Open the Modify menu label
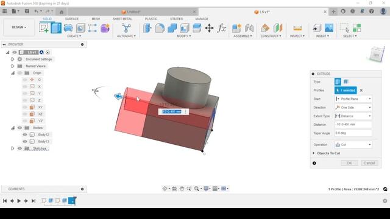The height and width of the screenshot is (219, 390). pyautogui.click(x=184, y=36)
